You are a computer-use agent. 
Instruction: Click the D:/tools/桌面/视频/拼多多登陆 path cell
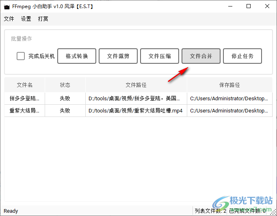[136, 98]
